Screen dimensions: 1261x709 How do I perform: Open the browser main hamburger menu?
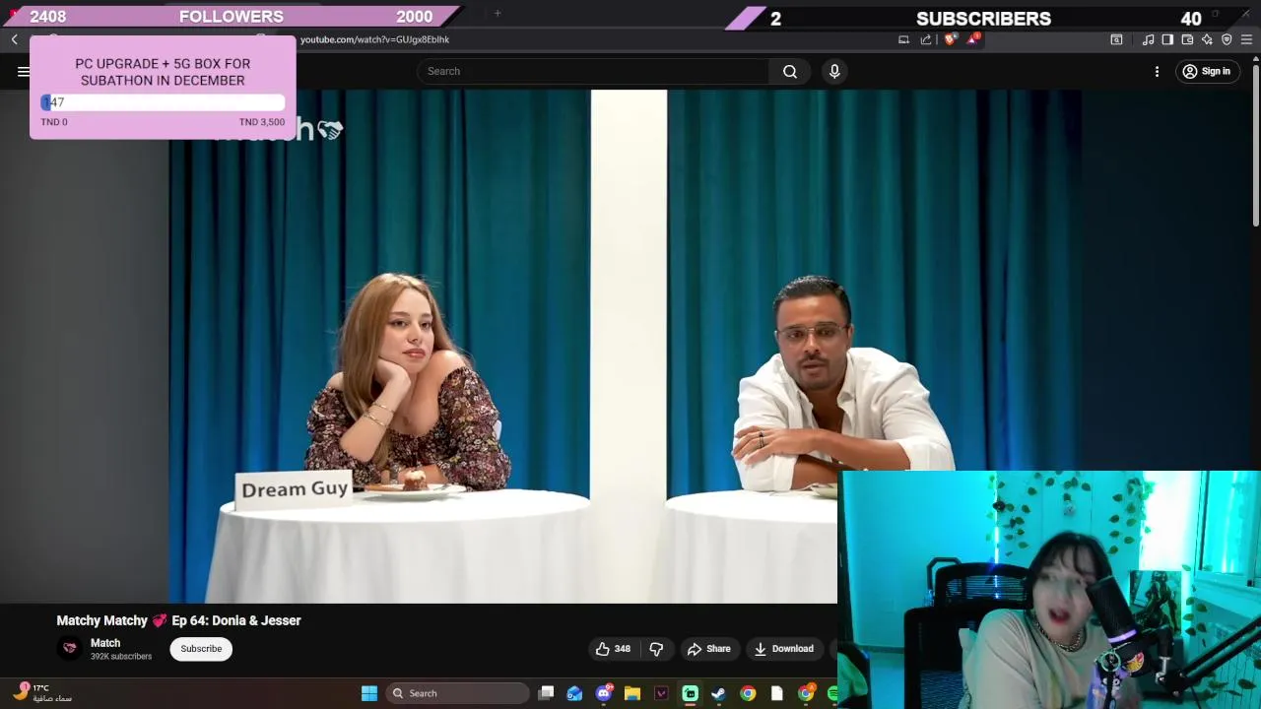[1246, 39]
